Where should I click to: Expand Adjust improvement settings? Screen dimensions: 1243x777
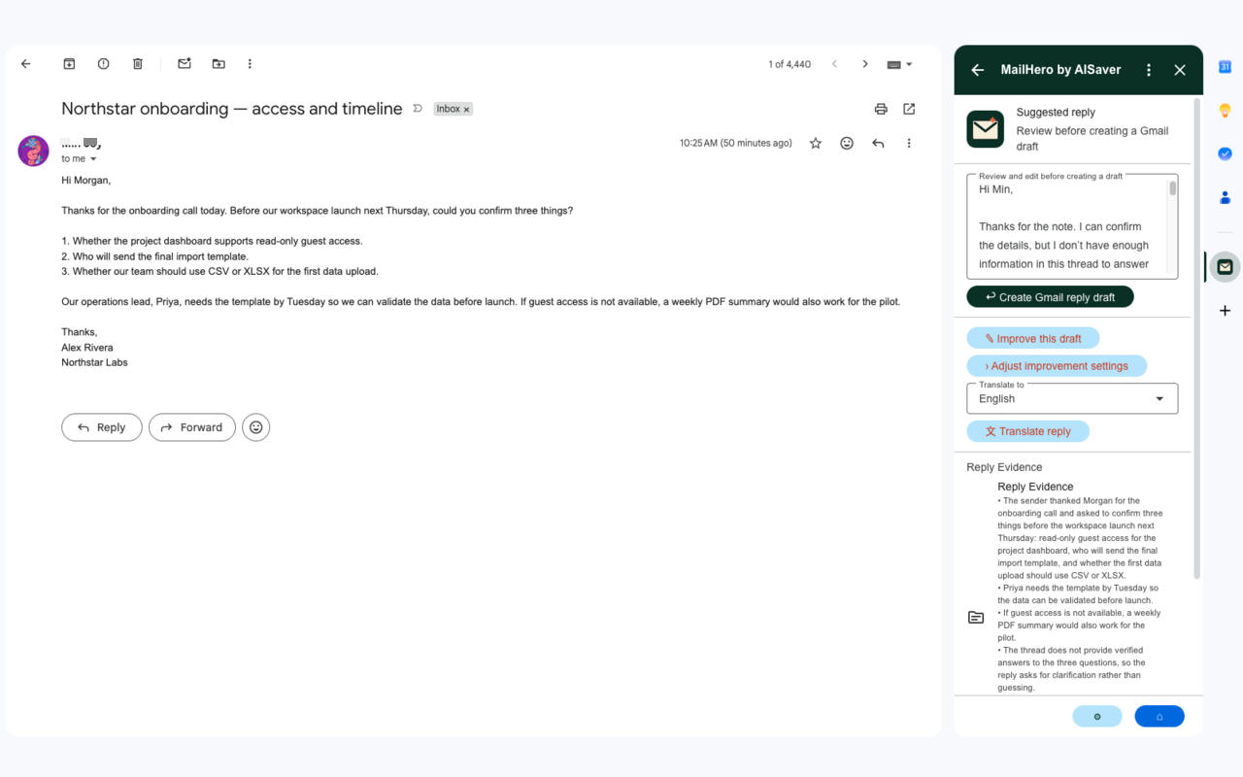(x=1057, y=366)
